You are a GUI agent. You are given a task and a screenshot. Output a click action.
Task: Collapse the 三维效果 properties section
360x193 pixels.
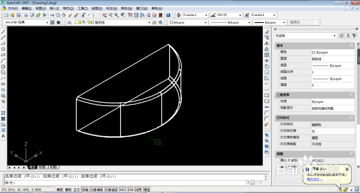[351, 94]
